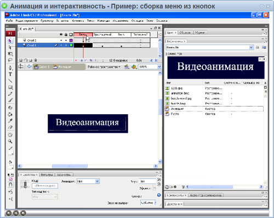The height and width of the screenshot is (218, 274).
Task: Open the library document dropdown
Action: [251, 48]
